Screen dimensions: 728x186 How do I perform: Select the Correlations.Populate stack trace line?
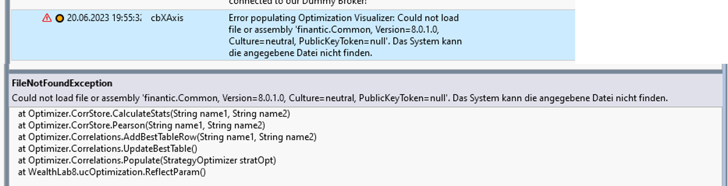(x=147, y=160)
